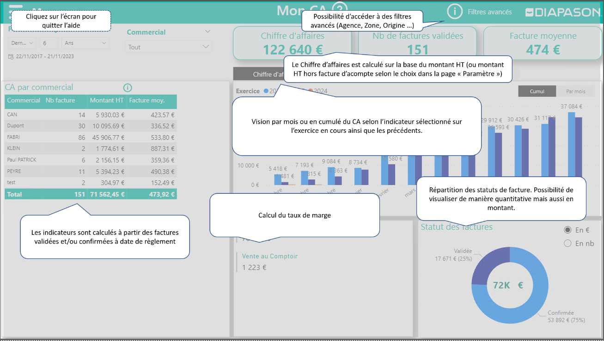Click the DIAPASON logo
Viewport: 604px width, 341px height.
[x=563, y=12]
